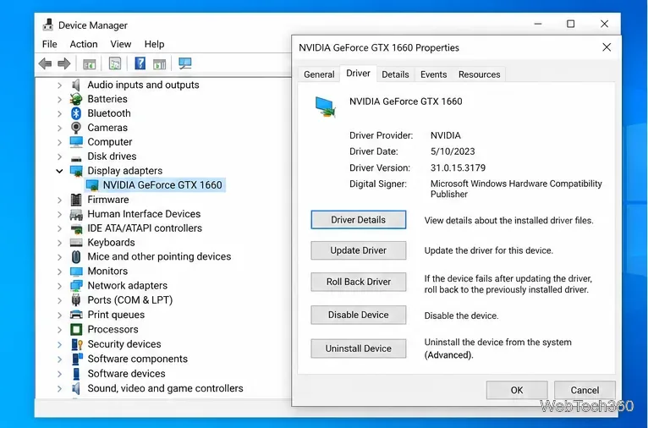Select the Network adapters icon
Screen dimensions: 648x428
[x=76, y=285]
